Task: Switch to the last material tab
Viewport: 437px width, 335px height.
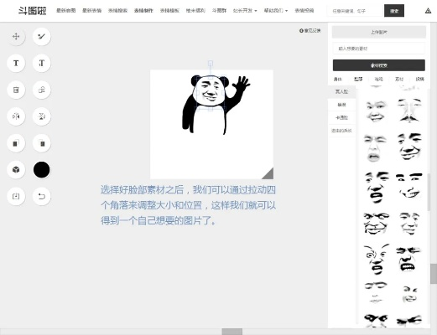Action: pyautogui.click(x=419, y=80)
